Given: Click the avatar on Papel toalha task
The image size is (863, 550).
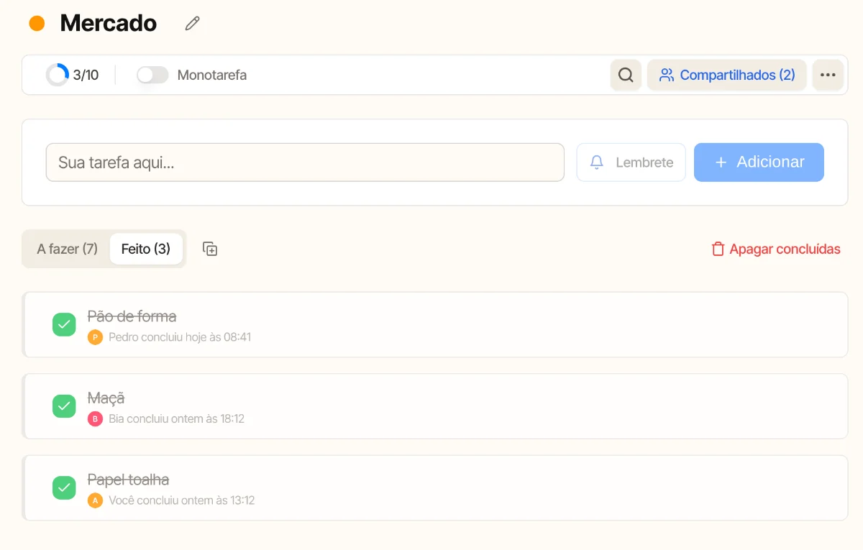Looking at the screenshot, I should click(95, 500).
